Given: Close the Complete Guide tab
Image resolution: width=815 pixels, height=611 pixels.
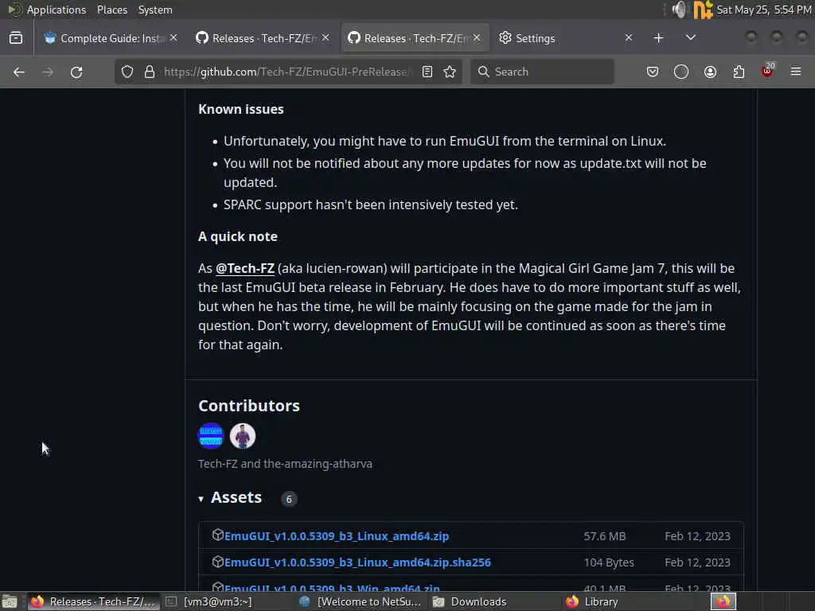Looking at the screenshot, I should [x=174, y=37].
